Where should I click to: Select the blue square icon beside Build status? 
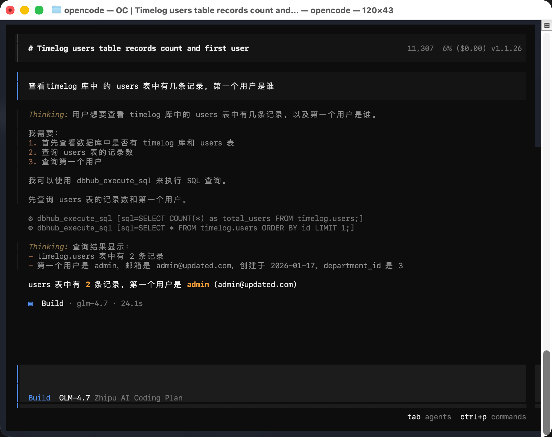point(31,304)
